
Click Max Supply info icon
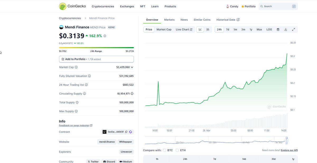[x=76, y=111]
